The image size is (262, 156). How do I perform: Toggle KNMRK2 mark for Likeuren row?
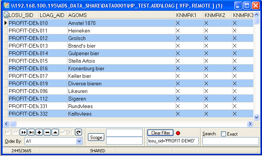(206, 91)
